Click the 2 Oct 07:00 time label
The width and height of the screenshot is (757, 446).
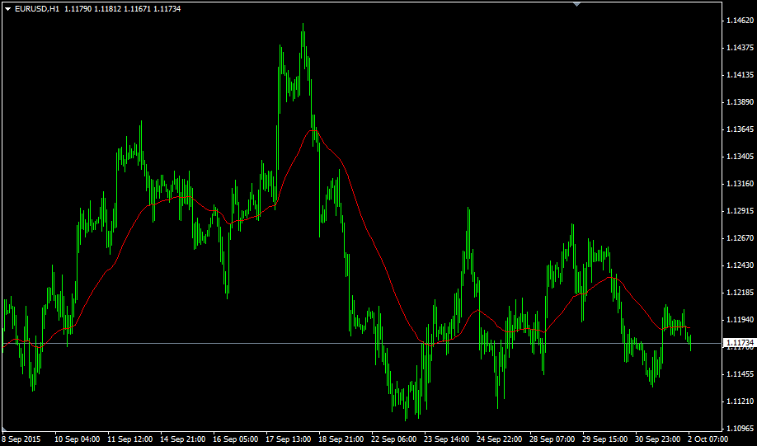pyautogui.click(x=708, y=439)
